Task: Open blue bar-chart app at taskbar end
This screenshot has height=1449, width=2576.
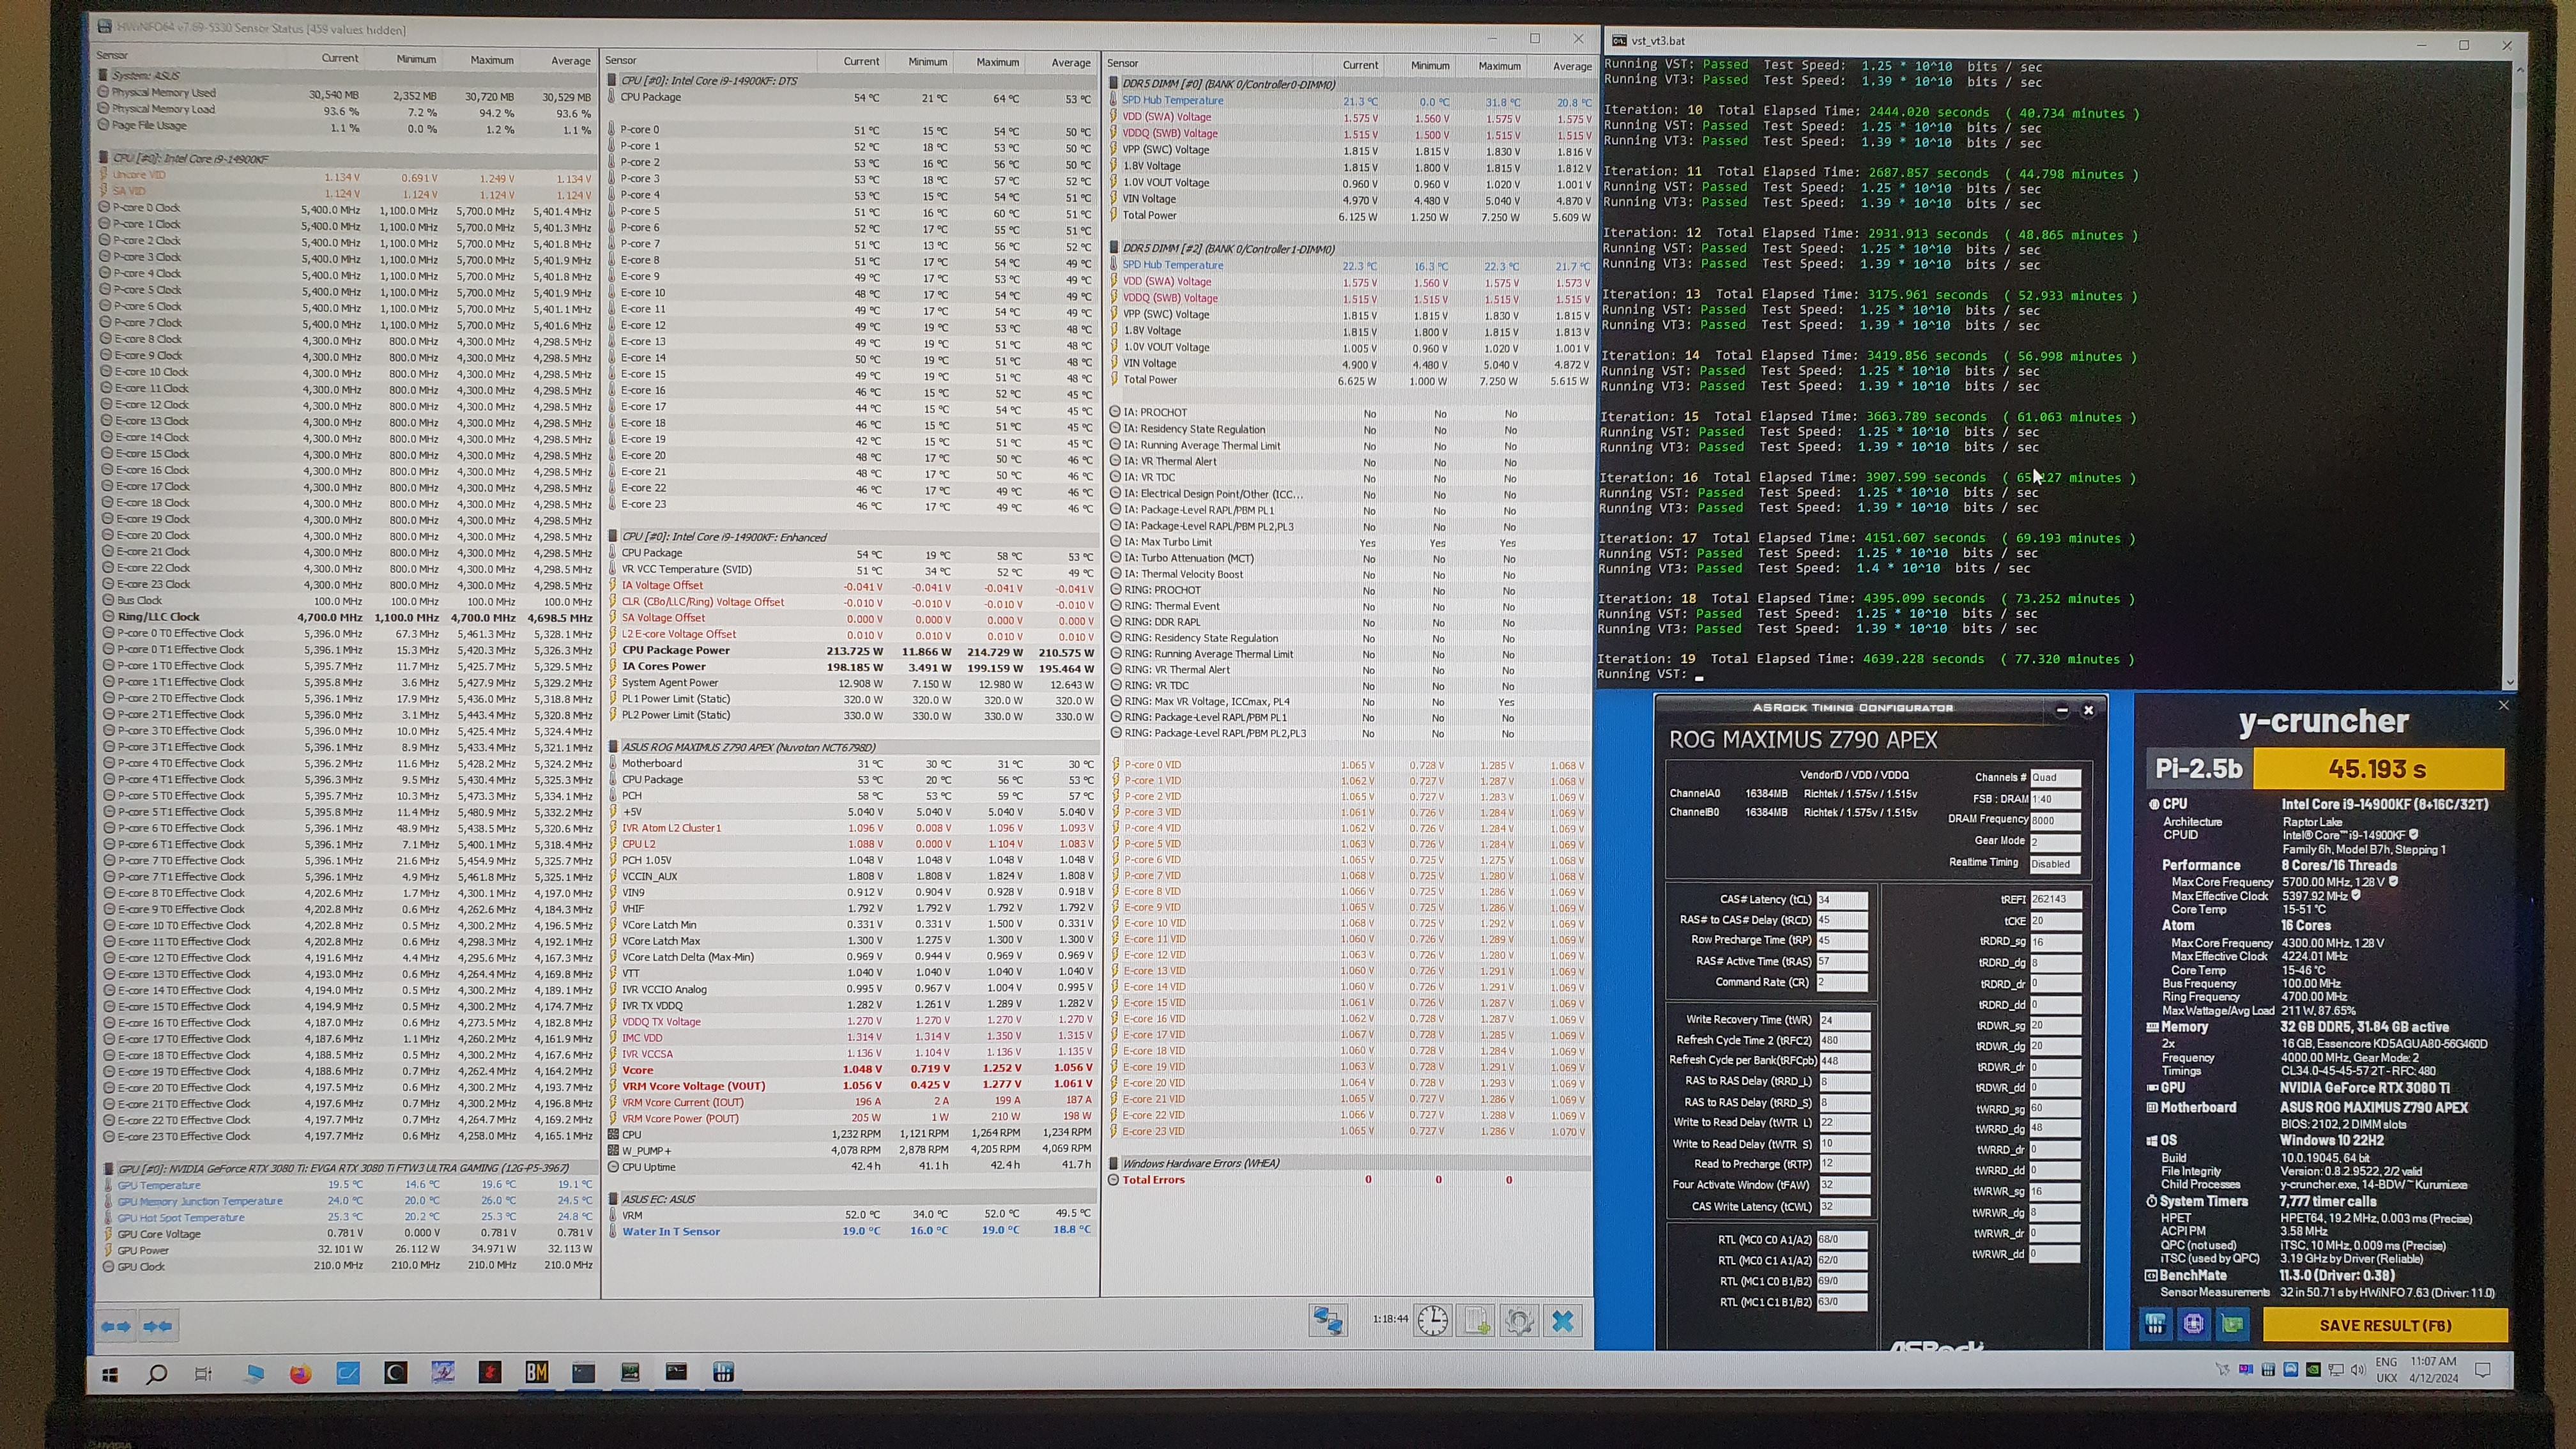Action: coord(724,1372)
